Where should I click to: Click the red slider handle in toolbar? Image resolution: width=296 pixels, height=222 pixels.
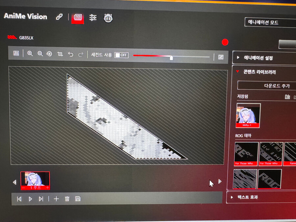(x=171, y=58)
